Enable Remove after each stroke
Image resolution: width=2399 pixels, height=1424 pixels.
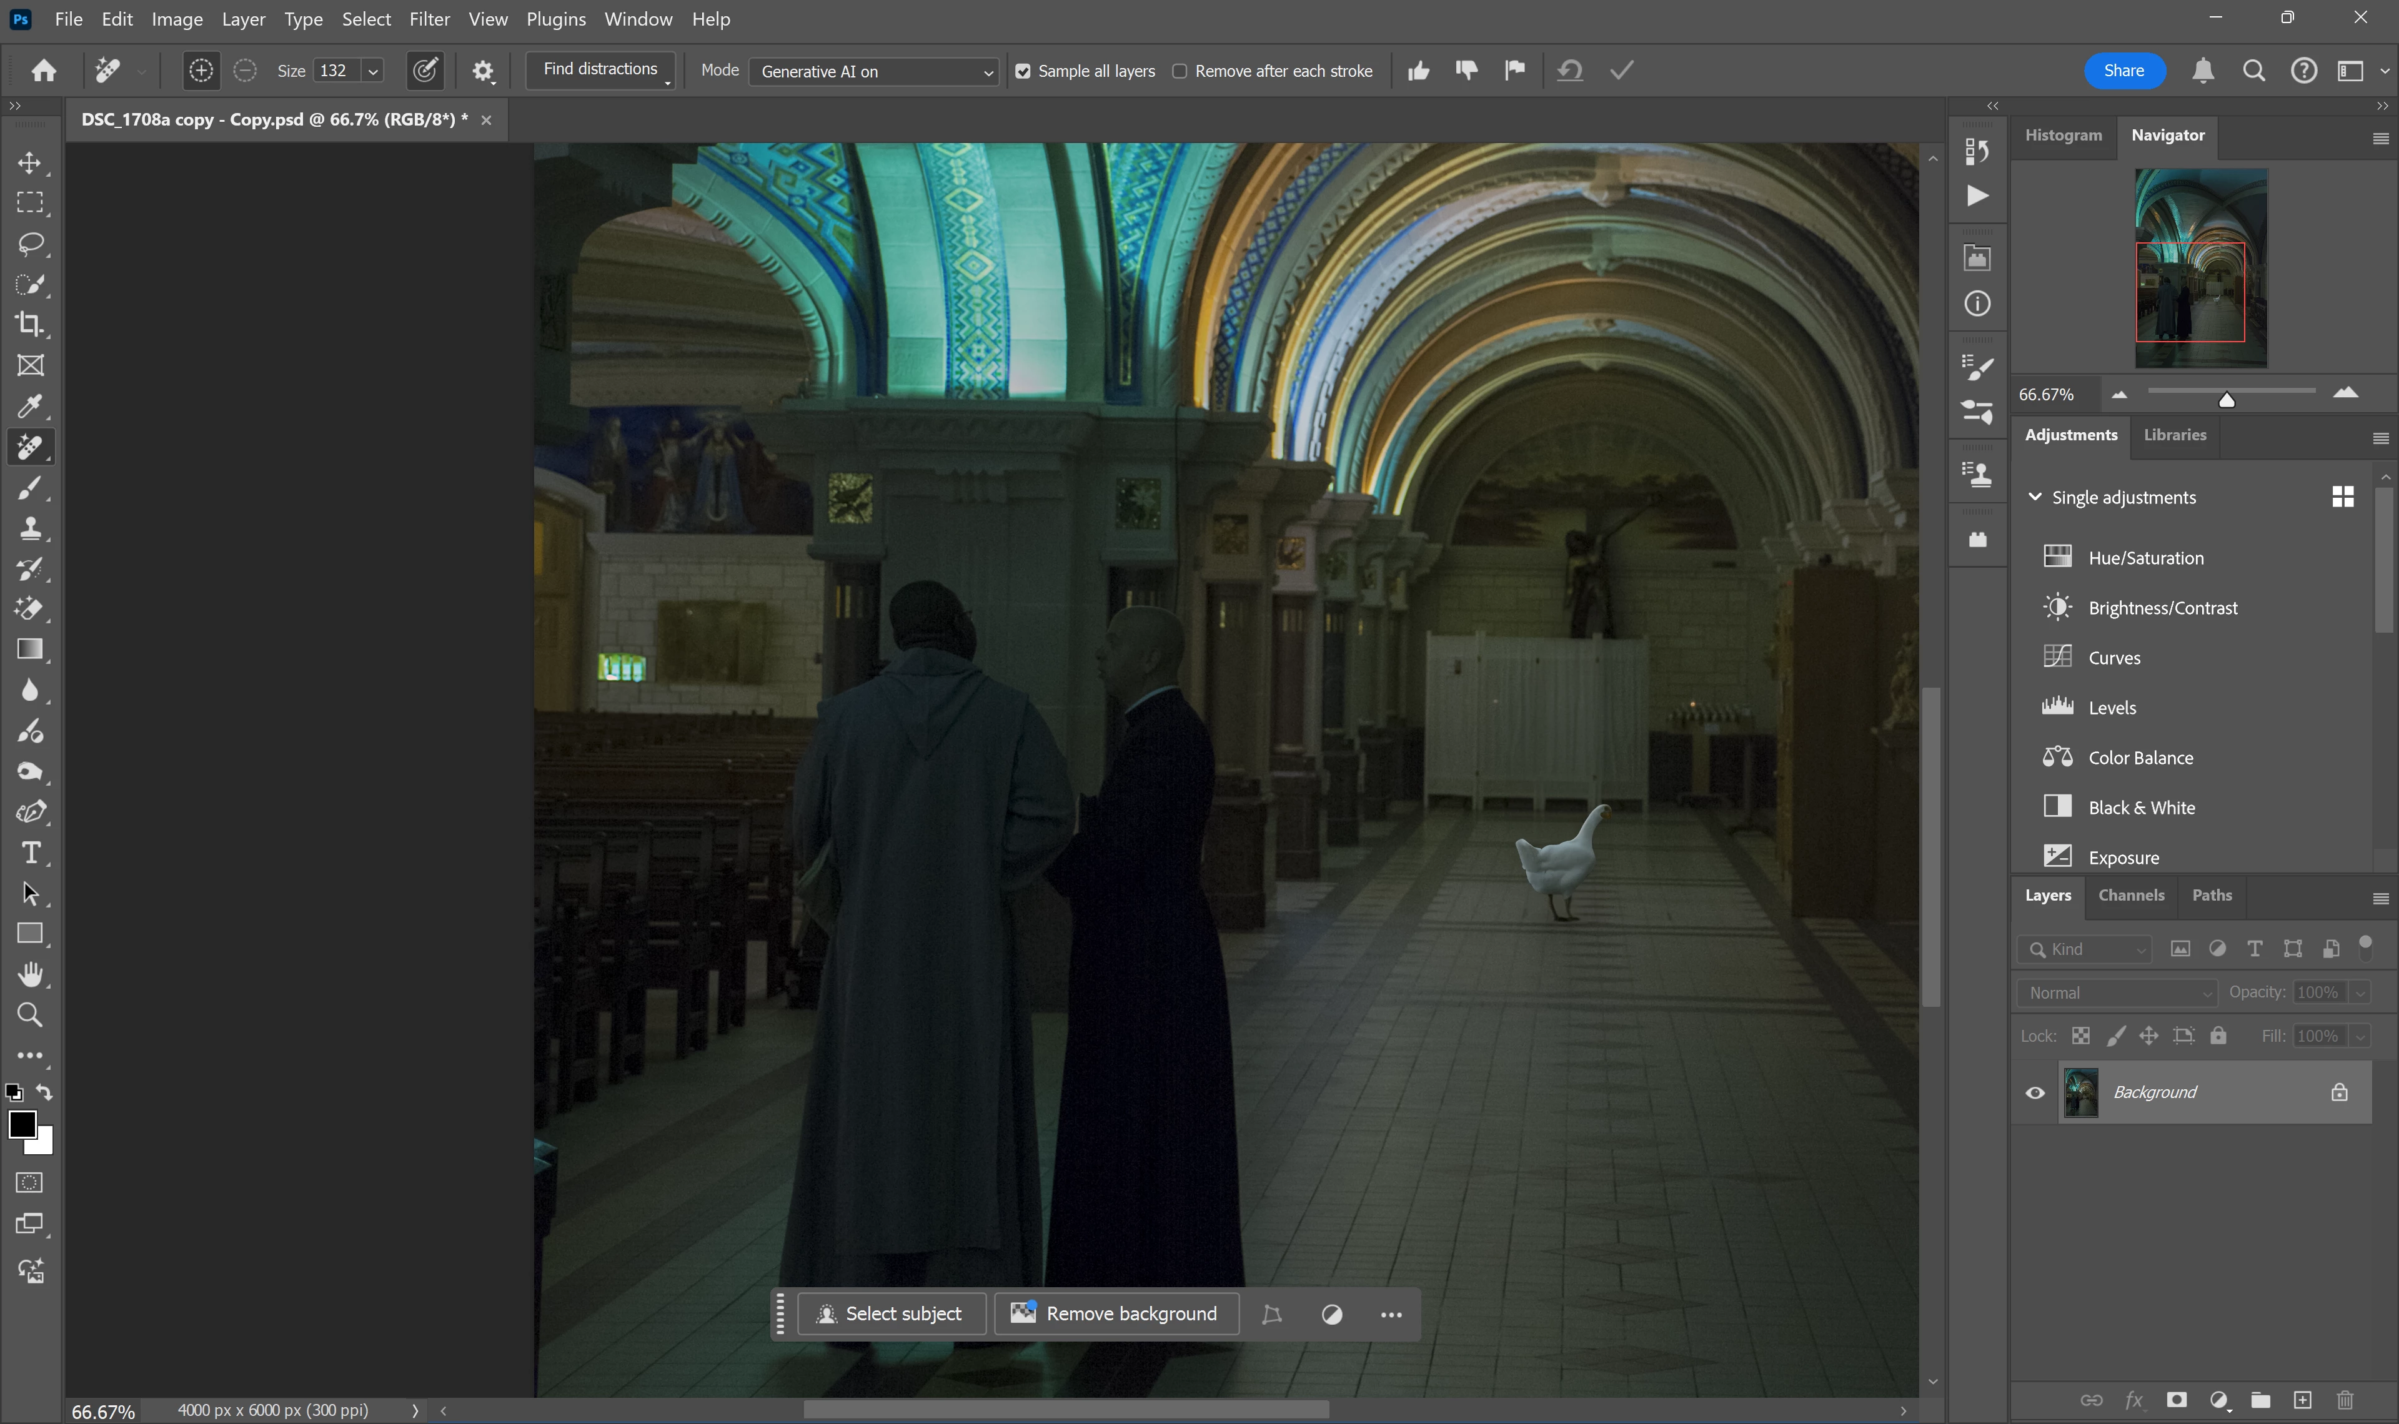(1180, 71)
